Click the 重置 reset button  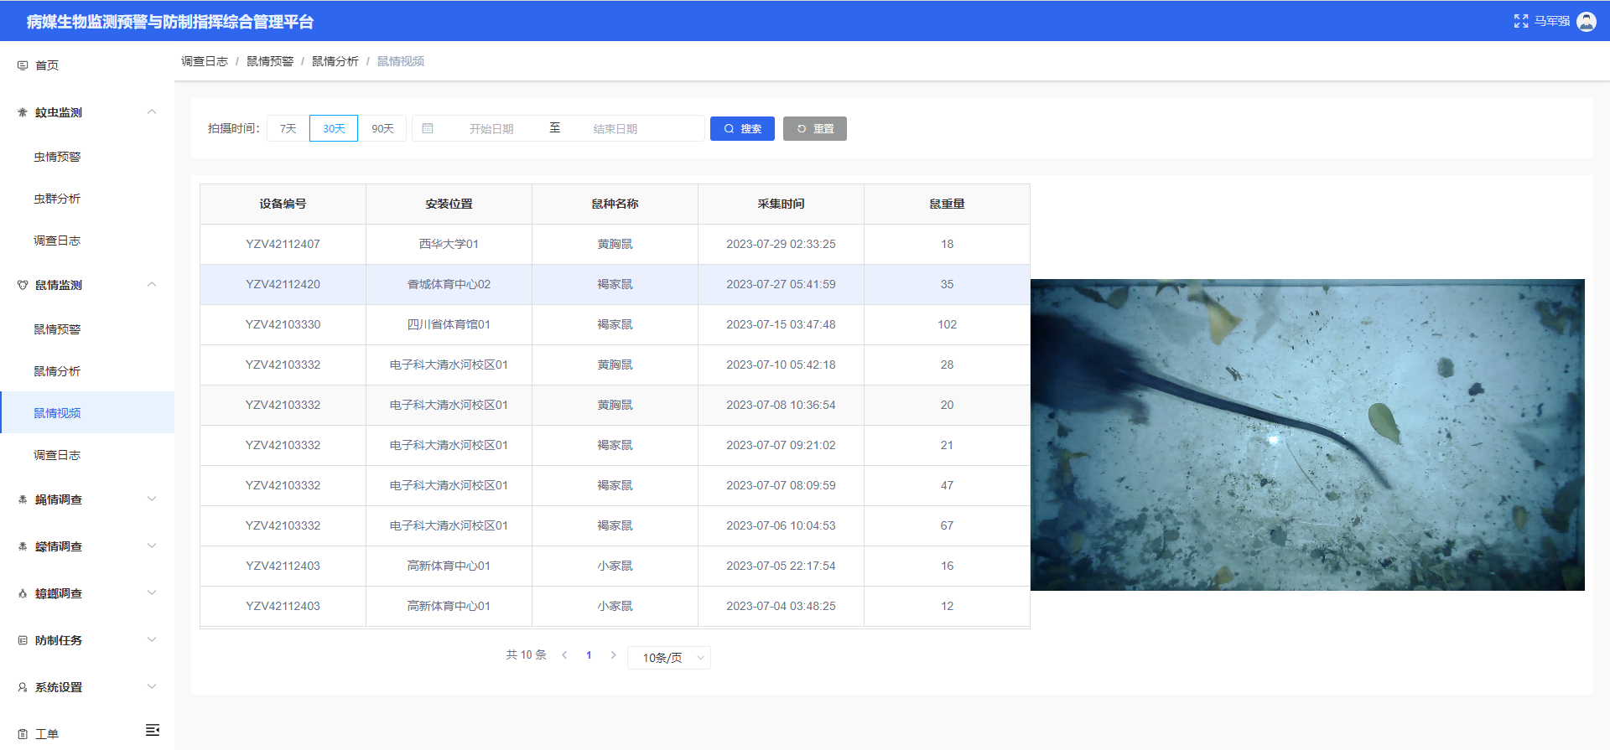(x=815, y=128)
